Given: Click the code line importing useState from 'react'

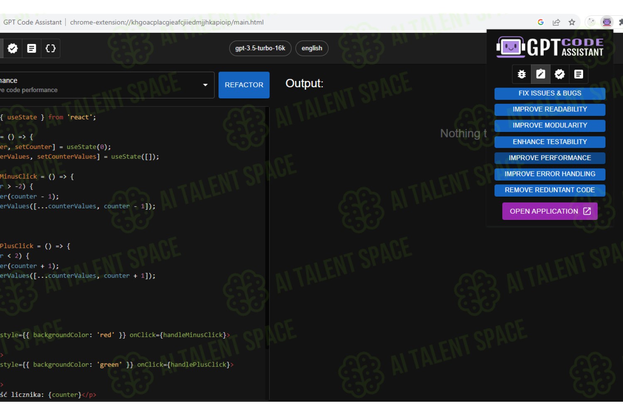Looking at the screenshot, I should (48, 117).
